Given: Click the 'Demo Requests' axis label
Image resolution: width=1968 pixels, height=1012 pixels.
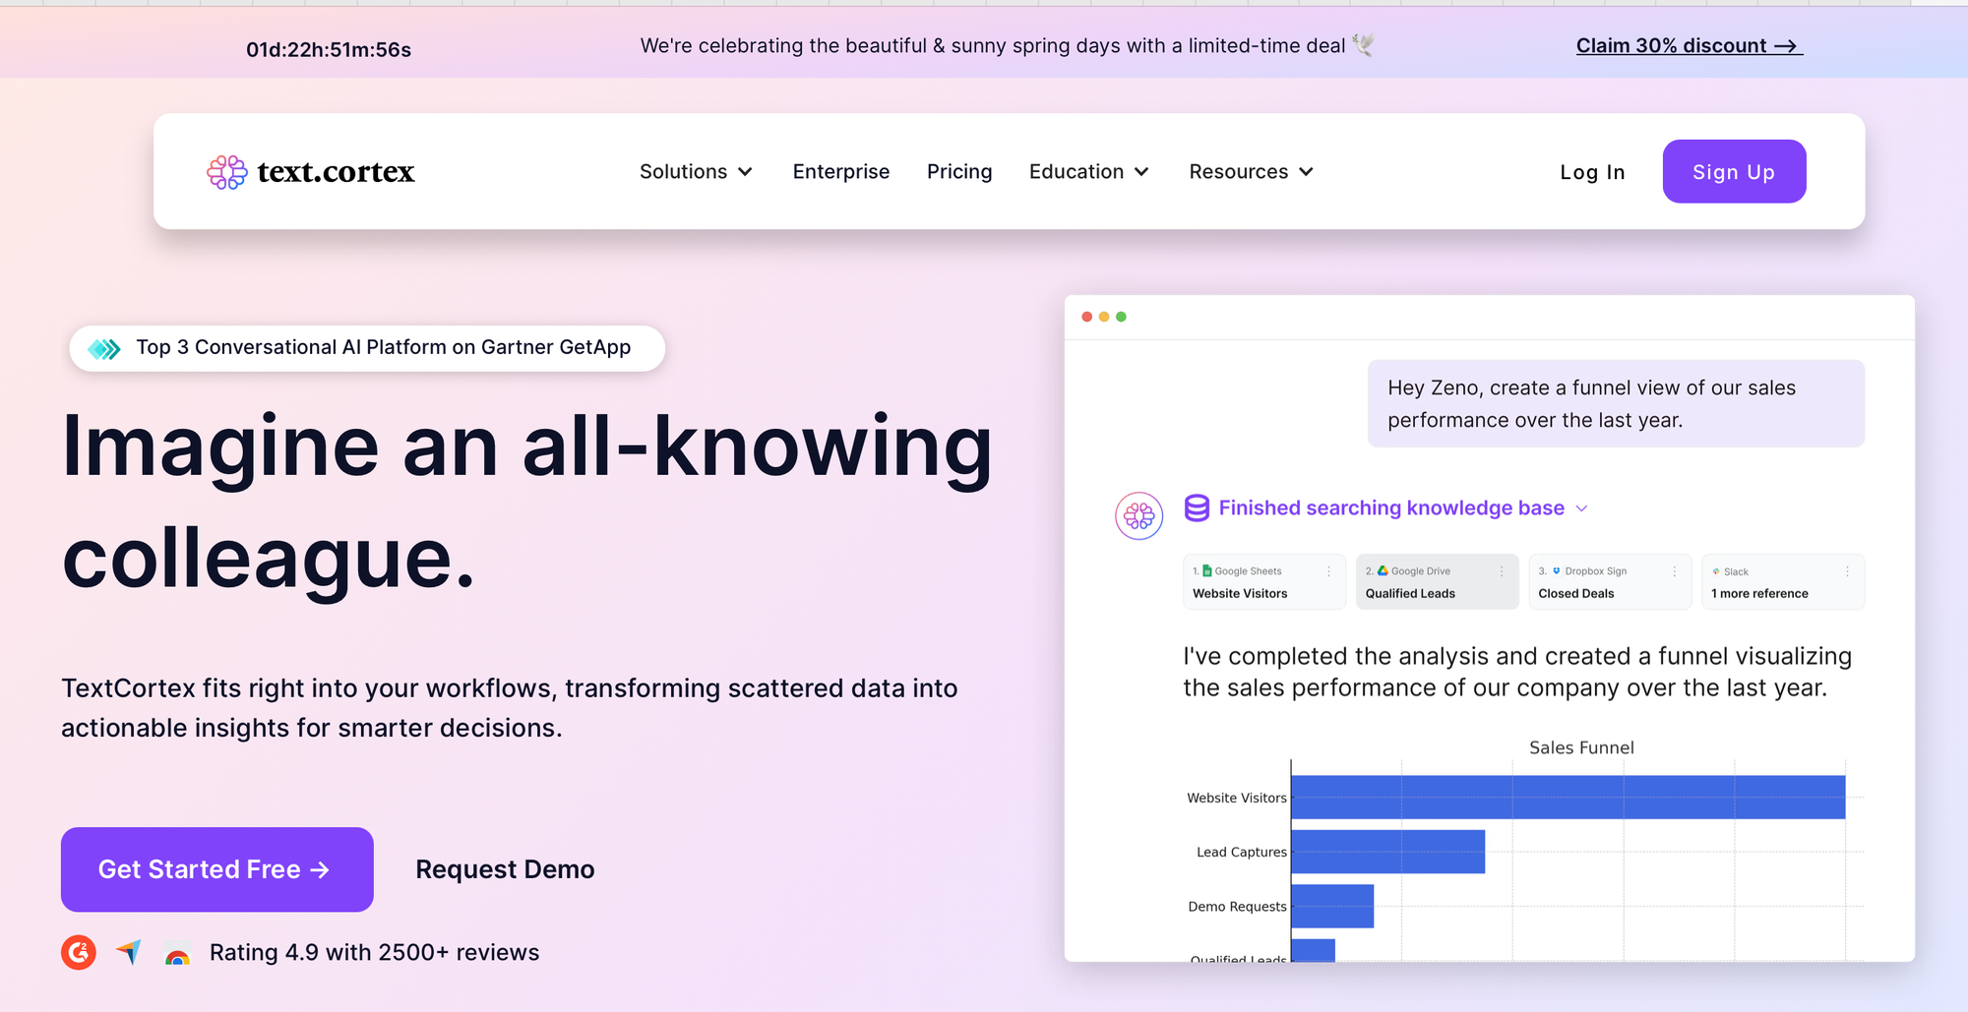Looking at the screenshot, I should 1237,906.
